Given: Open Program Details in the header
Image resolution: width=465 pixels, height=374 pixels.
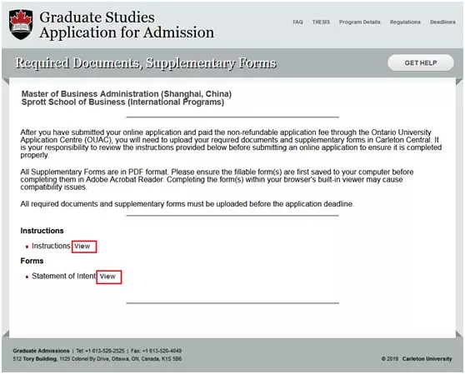Looking at the screenshot, I should [359, 22].
